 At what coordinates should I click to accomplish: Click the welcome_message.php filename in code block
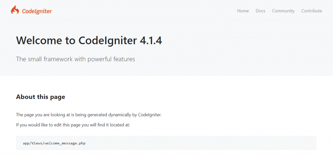65,143
